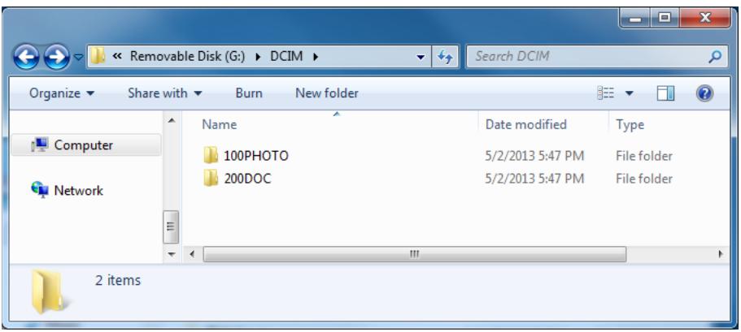
Task: Expand arrow after Removable Disk (G:)
Action: [258, 57]
